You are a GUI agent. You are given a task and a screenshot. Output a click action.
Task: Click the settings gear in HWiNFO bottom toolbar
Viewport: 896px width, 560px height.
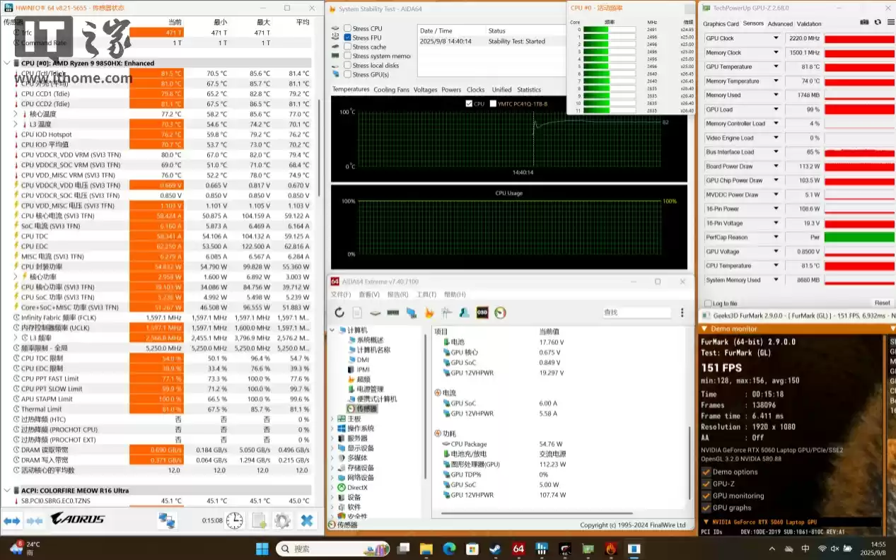pyautogui.click(x=281, y=520)
